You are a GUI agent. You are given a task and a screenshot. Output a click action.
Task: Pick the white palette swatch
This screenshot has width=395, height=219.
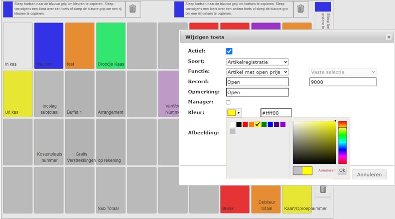232,124
